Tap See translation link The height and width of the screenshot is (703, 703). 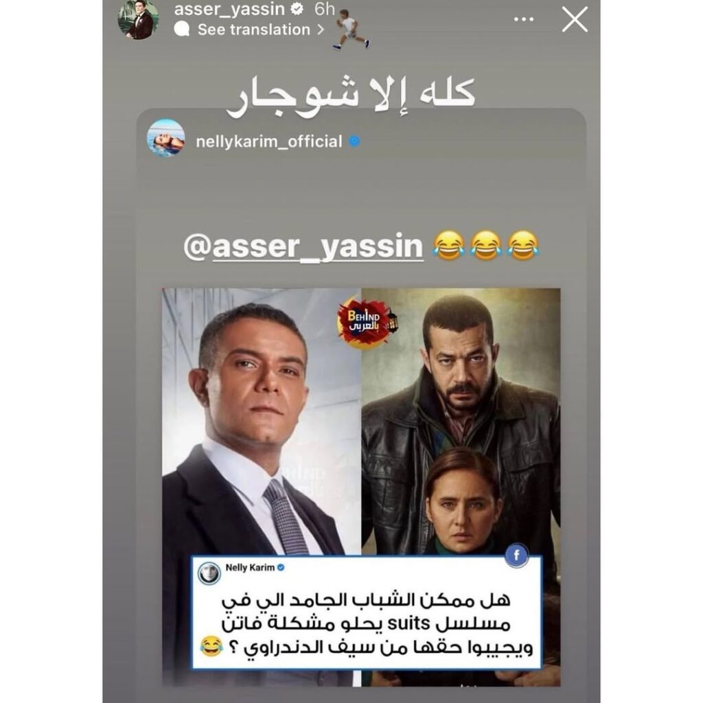pos(254,30)
